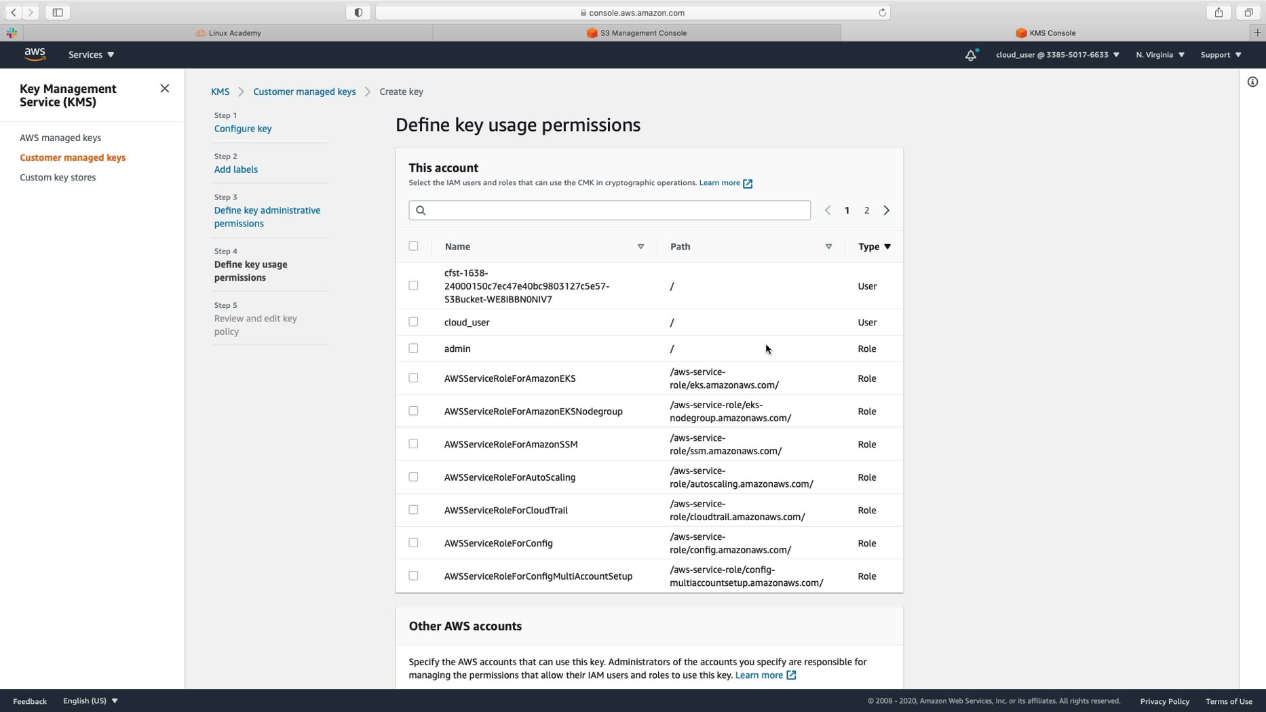Select the admin role checkbox
The height and width of the screenshot is (712, 1266).
413,349
